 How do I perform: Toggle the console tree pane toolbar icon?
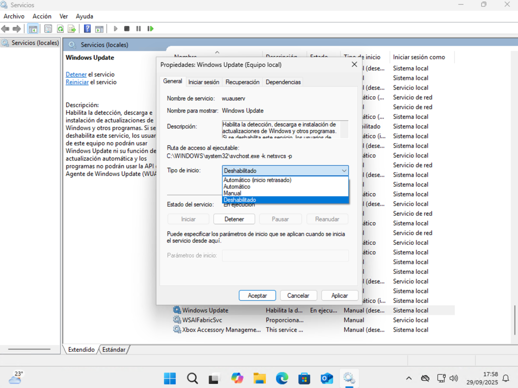coord(33,29)
